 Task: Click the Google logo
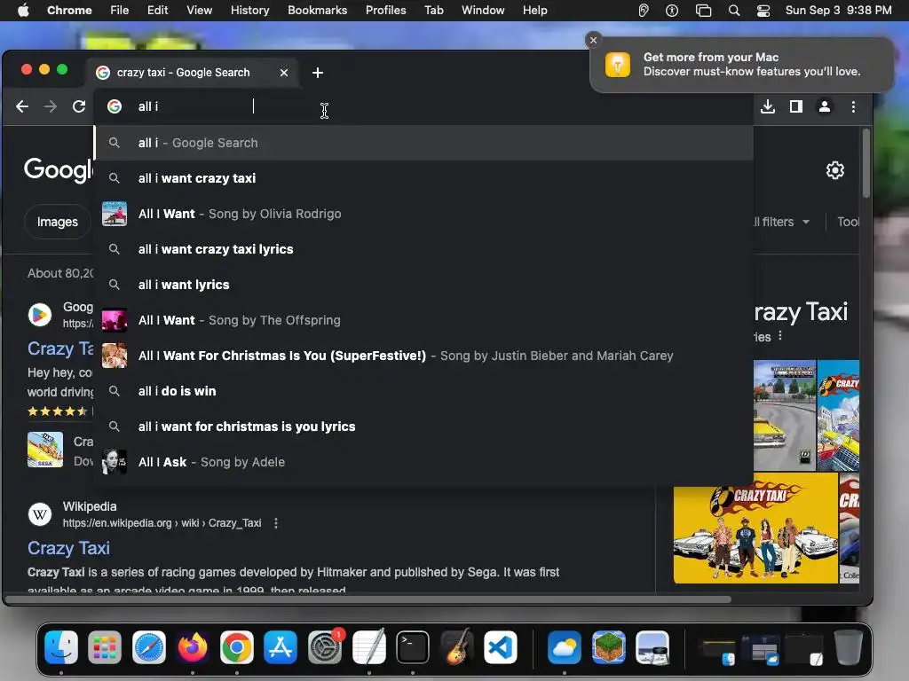tap(58, 170)
